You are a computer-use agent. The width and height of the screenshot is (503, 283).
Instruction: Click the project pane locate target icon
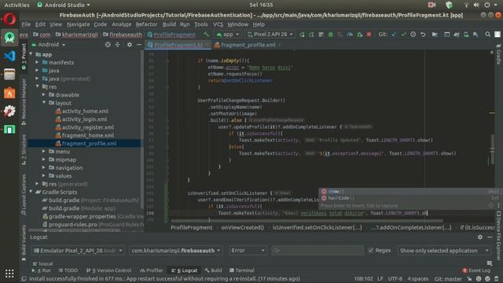[108, 45]
